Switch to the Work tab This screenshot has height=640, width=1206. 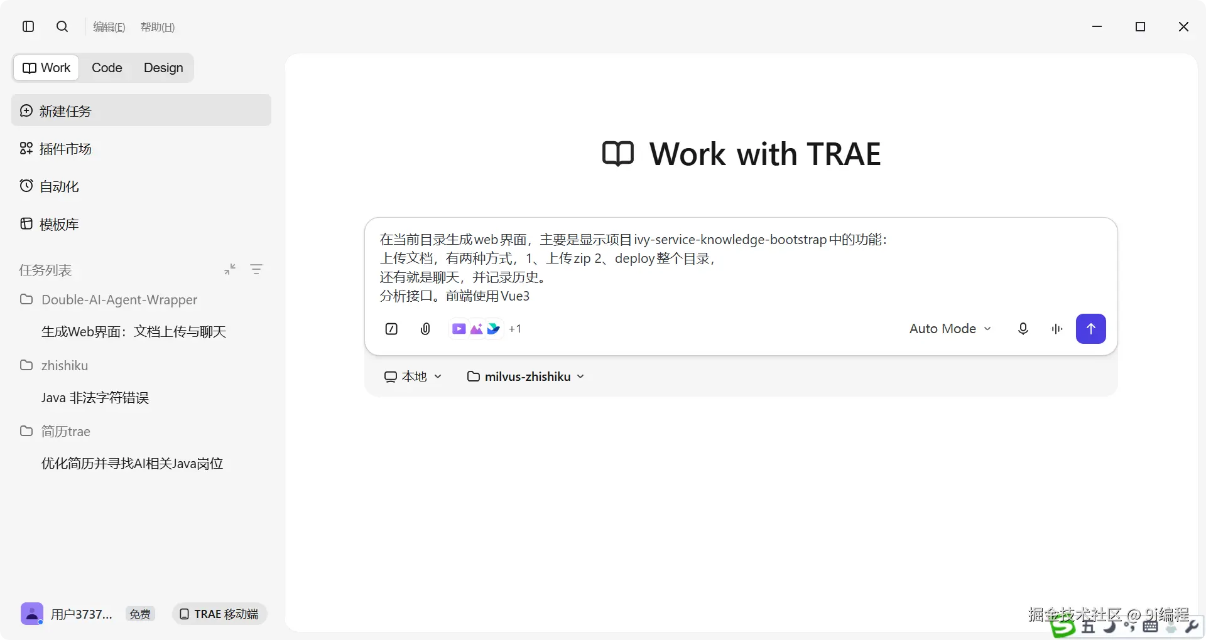(x=46, y=68)
